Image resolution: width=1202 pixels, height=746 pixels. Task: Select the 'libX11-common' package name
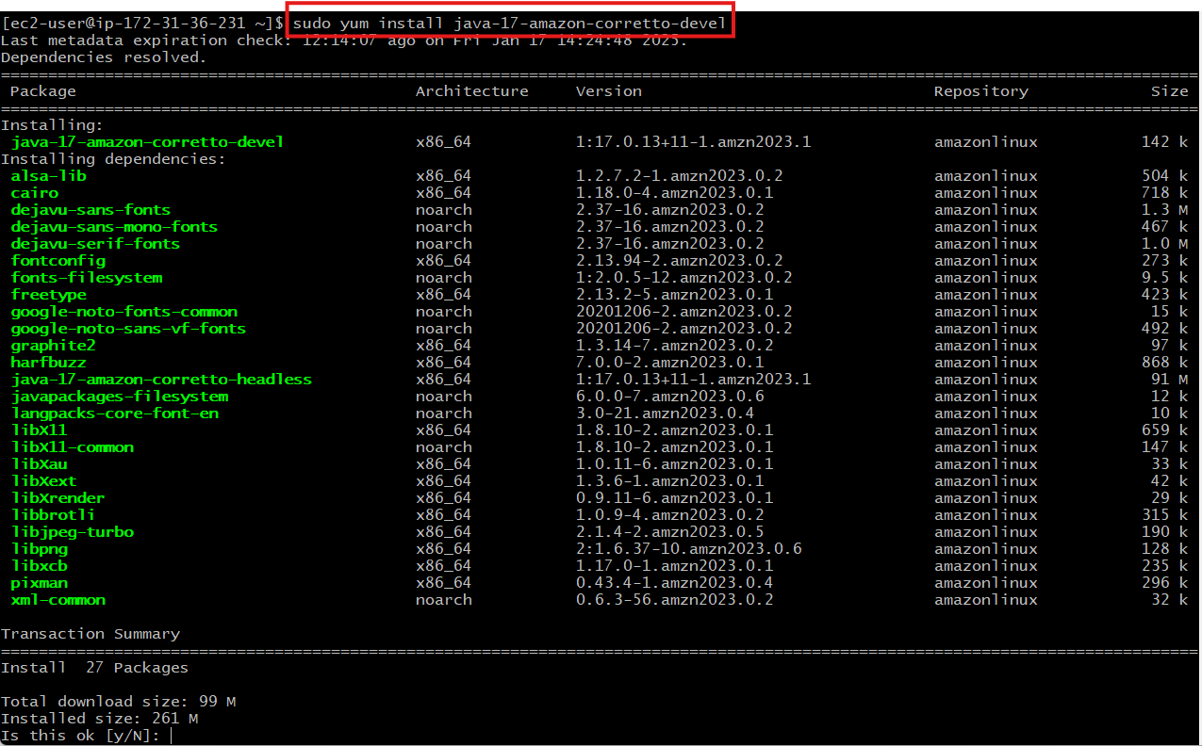(72, 447)
